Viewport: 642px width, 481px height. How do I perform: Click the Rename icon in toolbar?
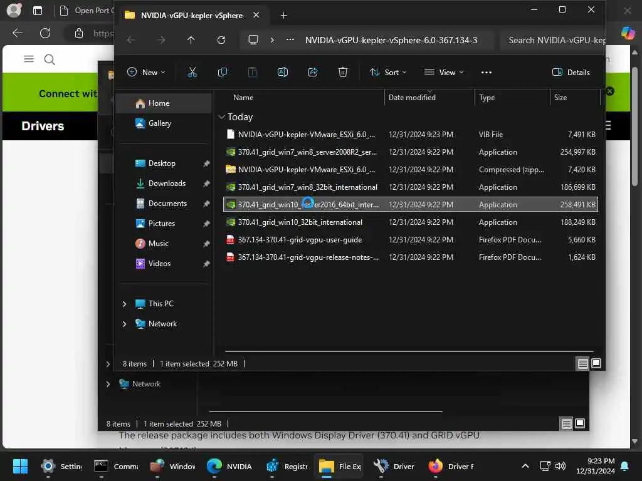coord(283,73)
